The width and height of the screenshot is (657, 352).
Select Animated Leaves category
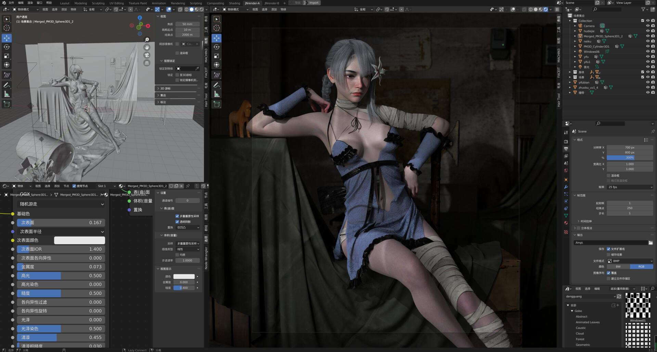coord(588,322)
